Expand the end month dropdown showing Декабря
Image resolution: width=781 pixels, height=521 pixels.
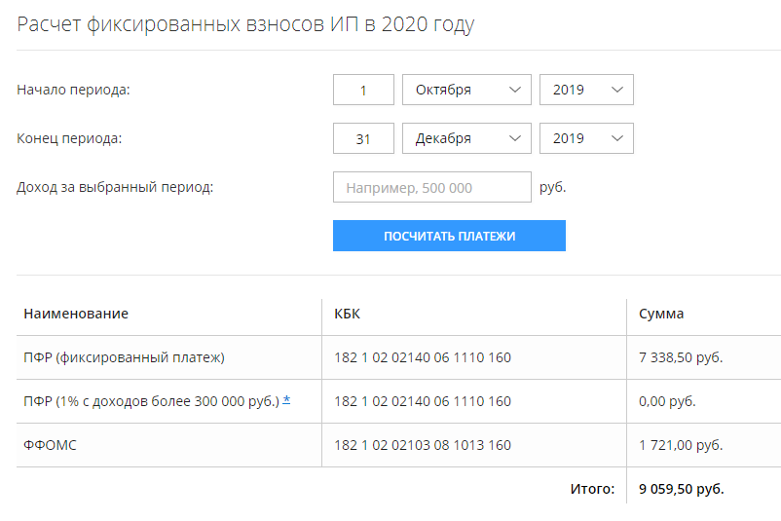466,138
